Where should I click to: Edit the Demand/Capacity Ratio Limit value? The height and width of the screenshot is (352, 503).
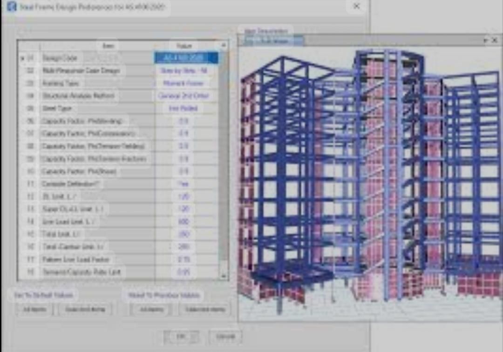(x=186, y=272)
